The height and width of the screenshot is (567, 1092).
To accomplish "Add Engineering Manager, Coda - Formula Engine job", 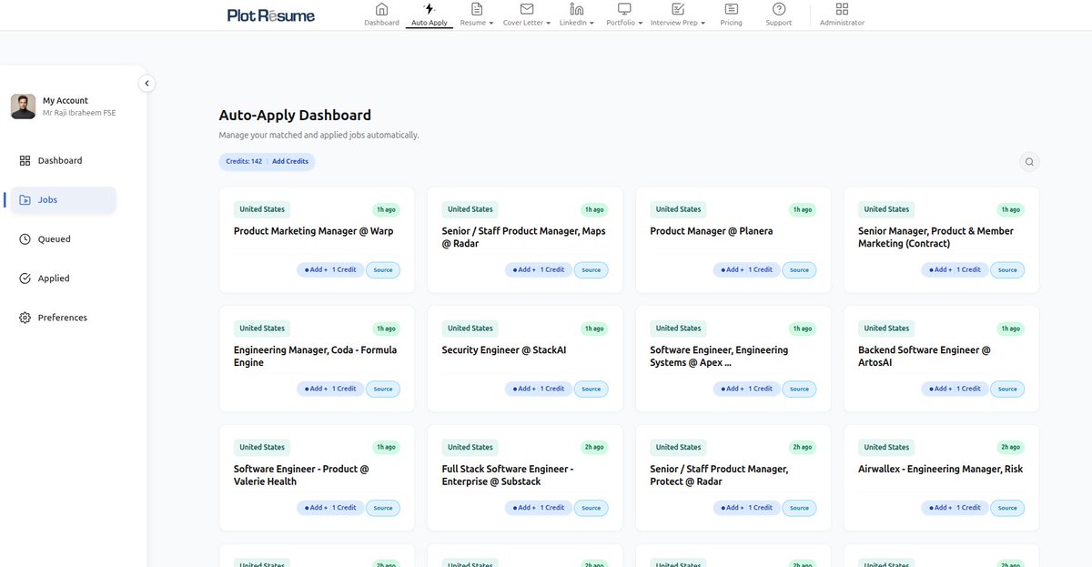I will coord(330,389).
